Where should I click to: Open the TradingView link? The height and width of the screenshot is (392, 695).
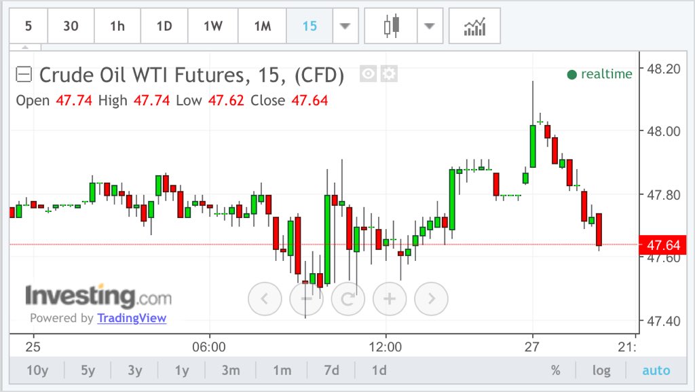(132, 318)
